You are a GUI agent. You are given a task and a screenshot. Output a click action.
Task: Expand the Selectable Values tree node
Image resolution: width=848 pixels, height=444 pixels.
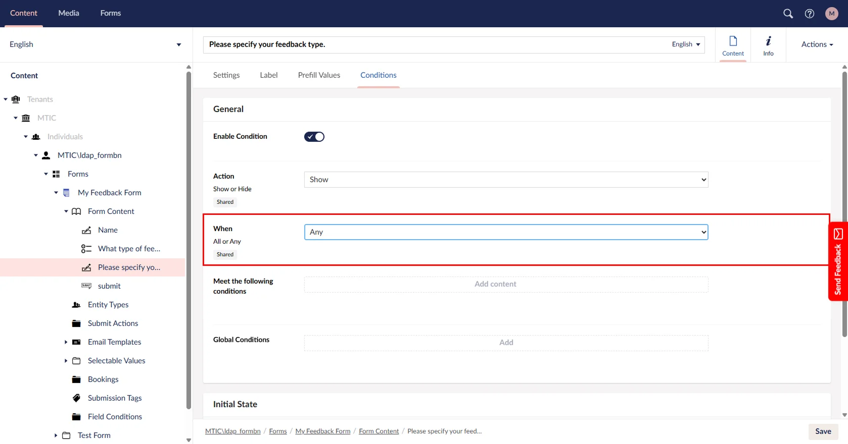pyautogui.click(x=66, y=361)
